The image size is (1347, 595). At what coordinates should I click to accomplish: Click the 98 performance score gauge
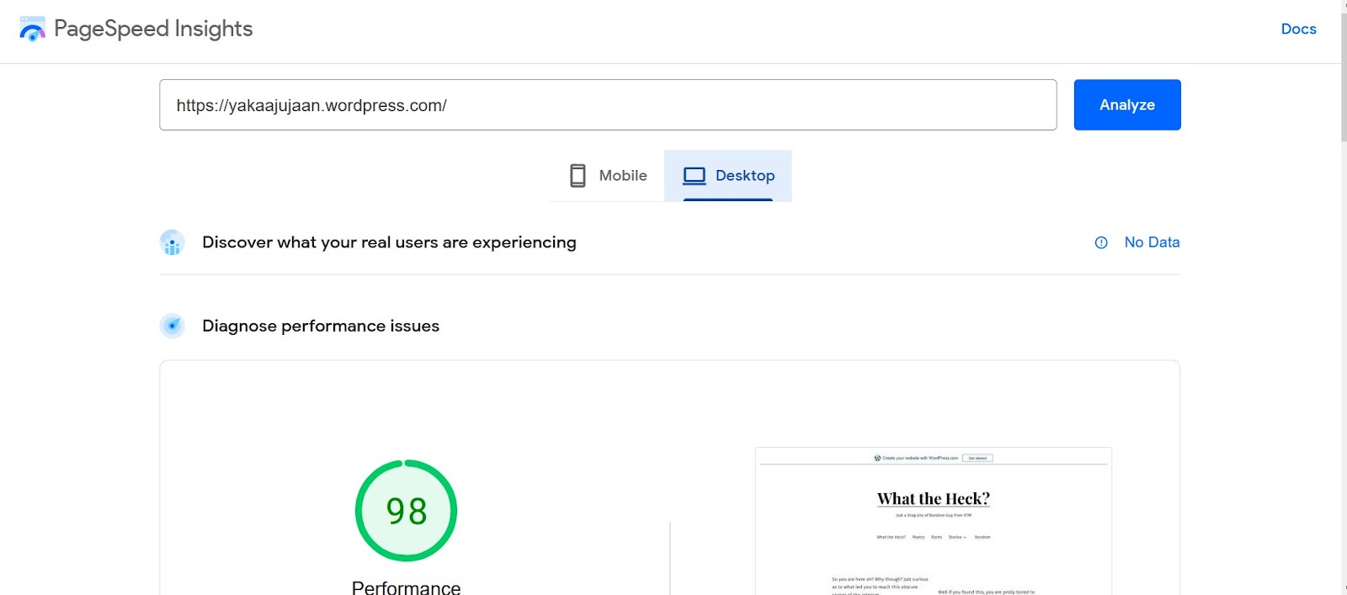[406, 511]
